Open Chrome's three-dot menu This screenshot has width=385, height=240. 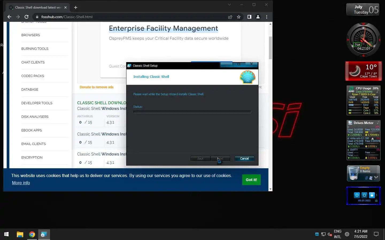(x=267, y=17)
